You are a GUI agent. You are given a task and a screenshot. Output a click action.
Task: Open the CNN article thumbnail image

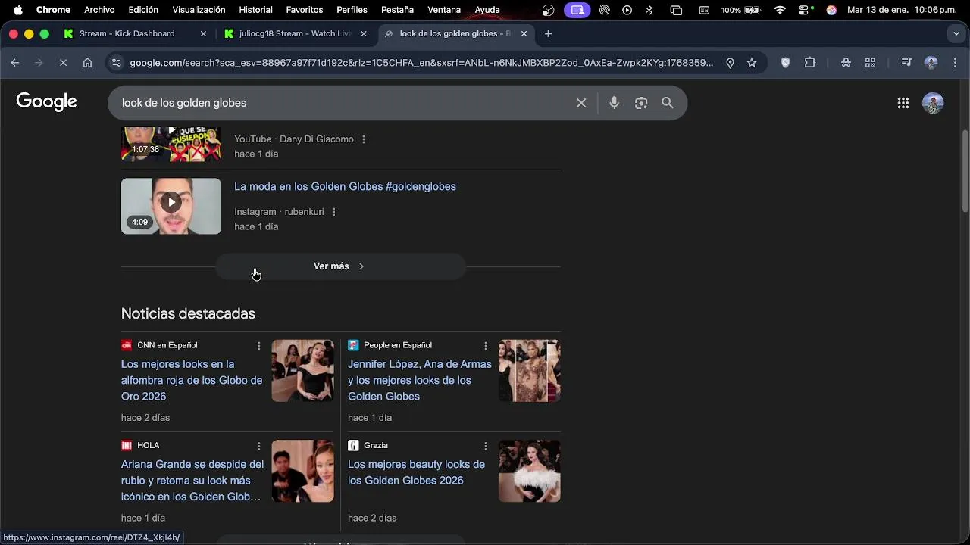pos(303,371)
